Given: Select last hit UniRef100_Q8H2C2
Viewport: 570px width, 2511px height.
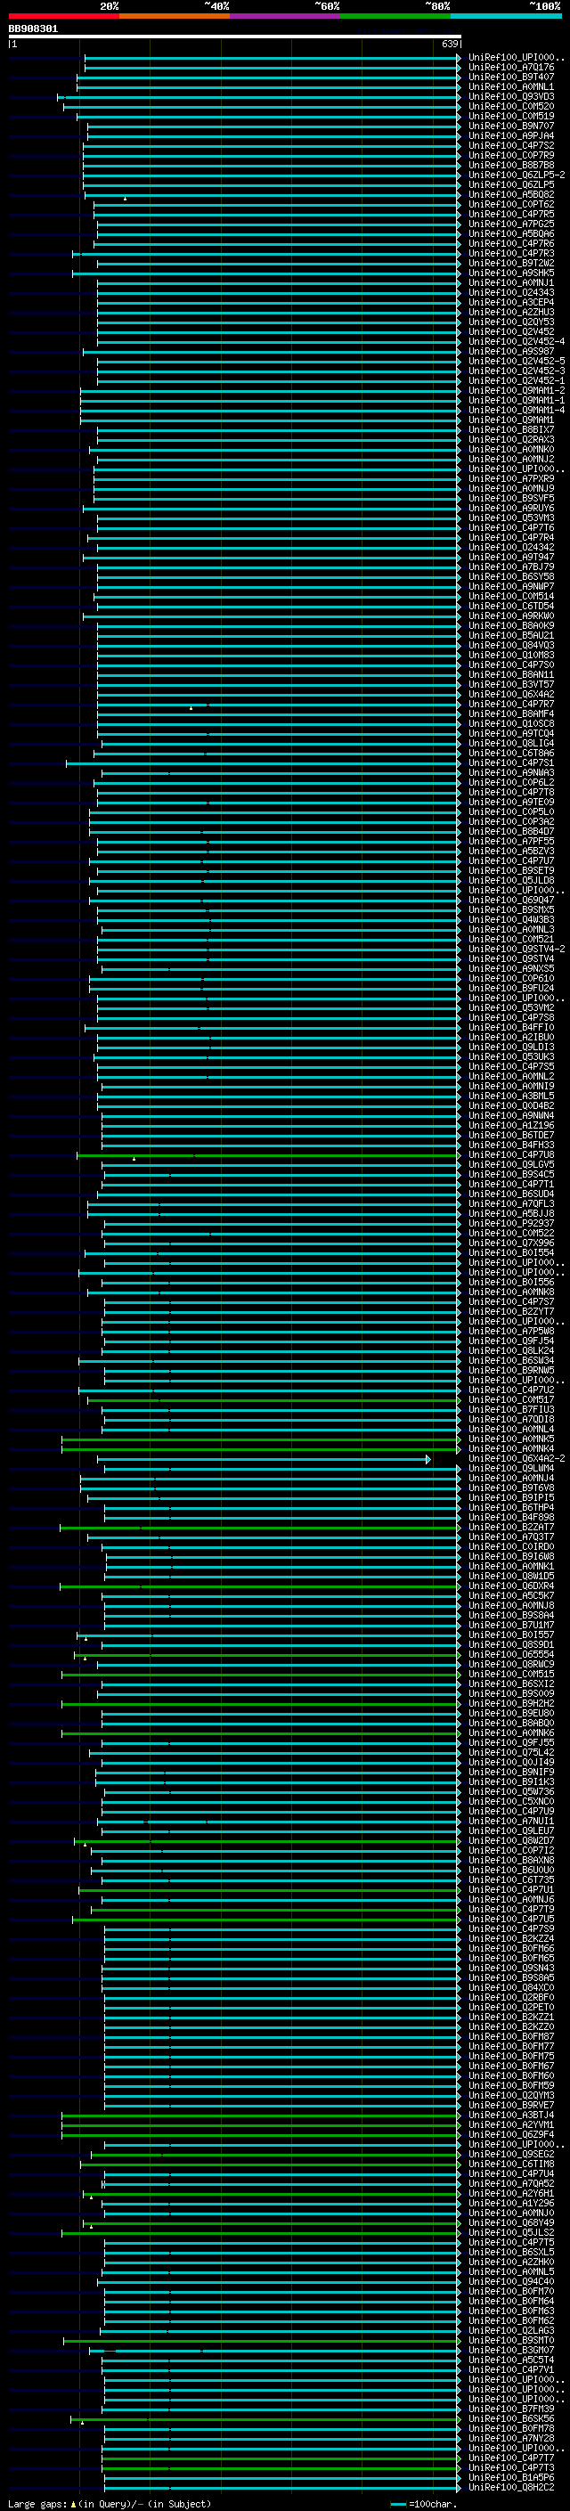Looking at the screenshot, I should pos(510,2487).
